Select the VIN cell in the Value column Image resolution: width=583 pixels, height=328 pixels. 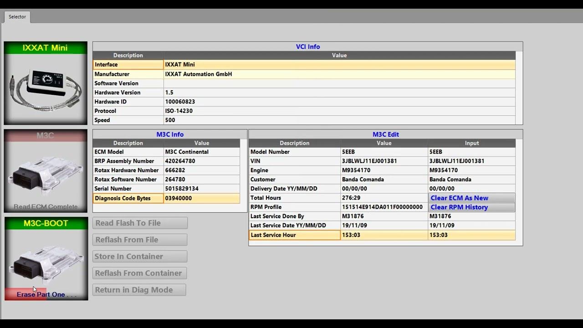coord(384,161)
